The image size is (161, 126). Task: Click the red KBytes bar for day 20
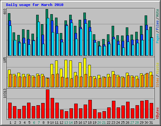[x=99, y=116]
